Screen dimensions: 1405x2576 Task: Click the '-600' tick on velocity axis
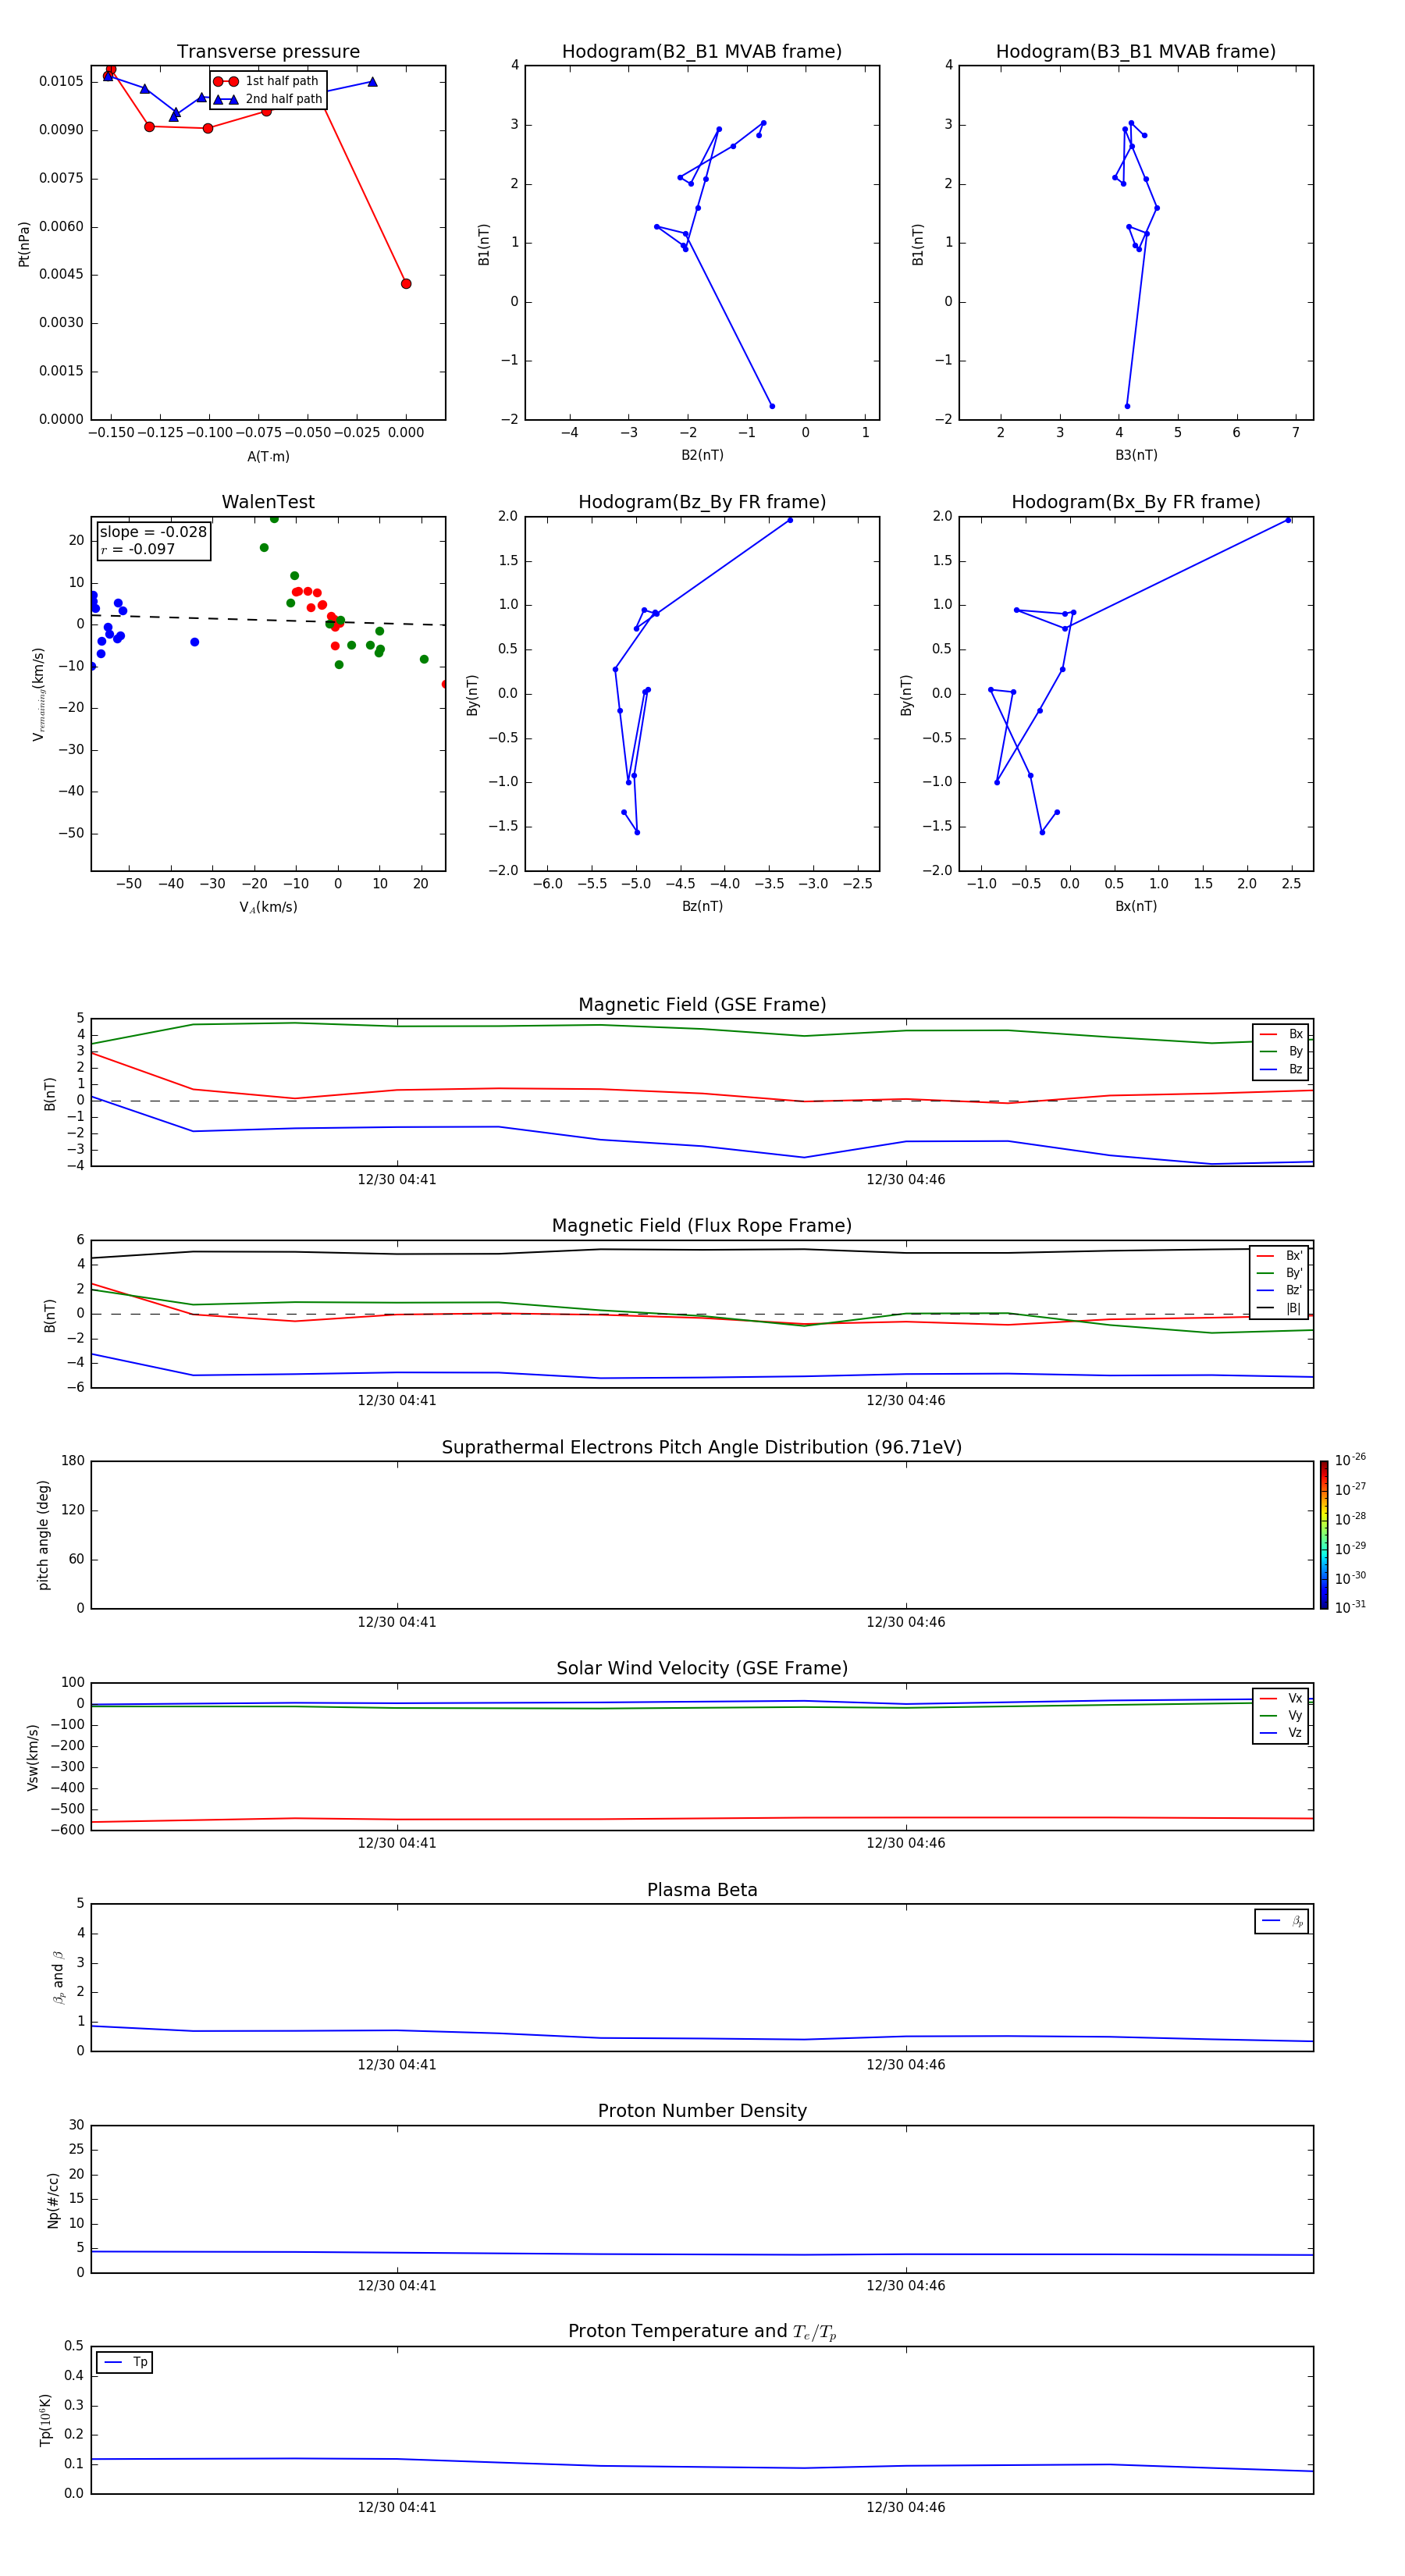click(66, 1830)
